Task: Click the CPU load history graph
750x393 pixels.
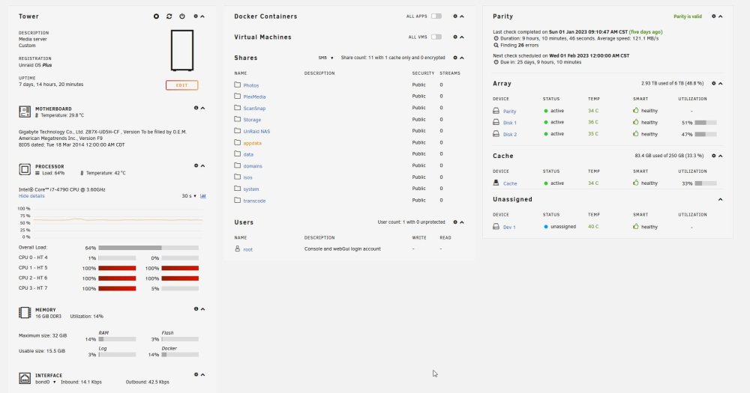Action: (x=118, y=222)
